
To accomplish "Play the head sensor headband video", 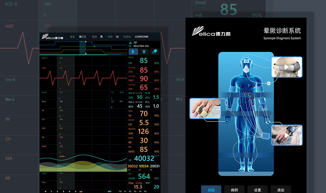I will click(x=286, y=67).
